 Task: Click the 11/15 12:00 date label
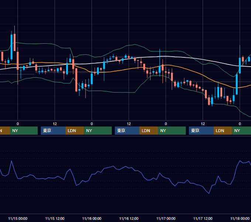[x=55, y=218]
